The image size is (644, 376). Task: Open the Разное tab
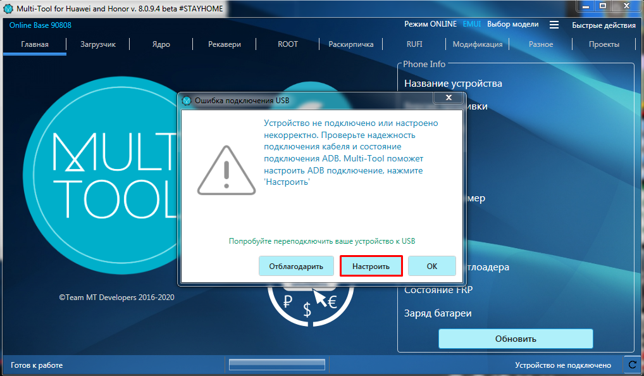(x=540, y=44)
